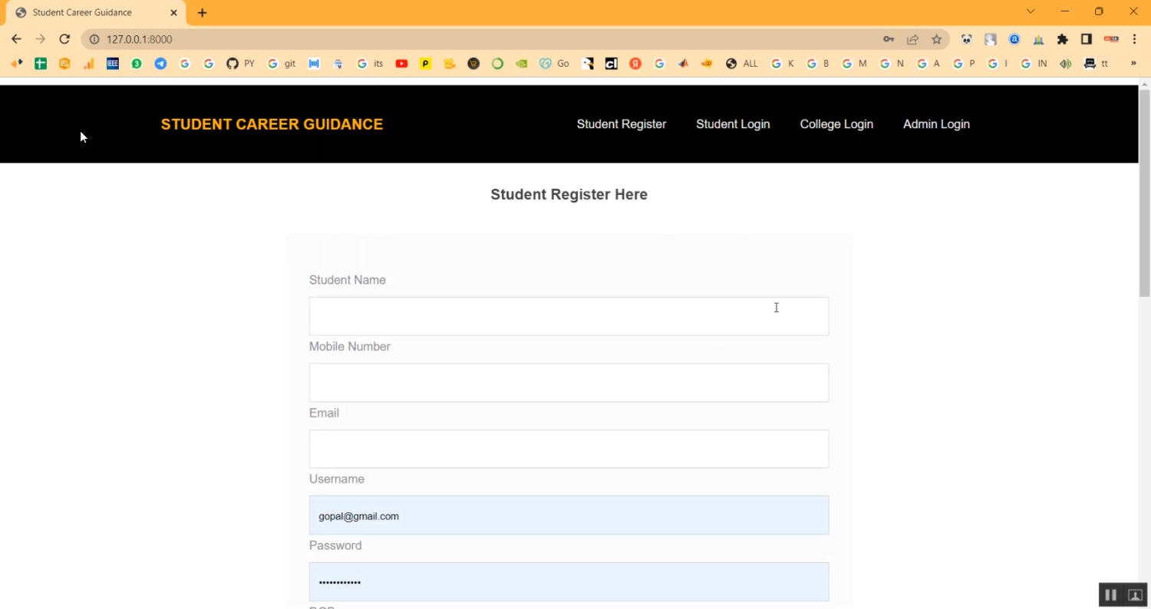Open the Telegram bookmark
This screenshot has width=1151, height=609.
160,64
